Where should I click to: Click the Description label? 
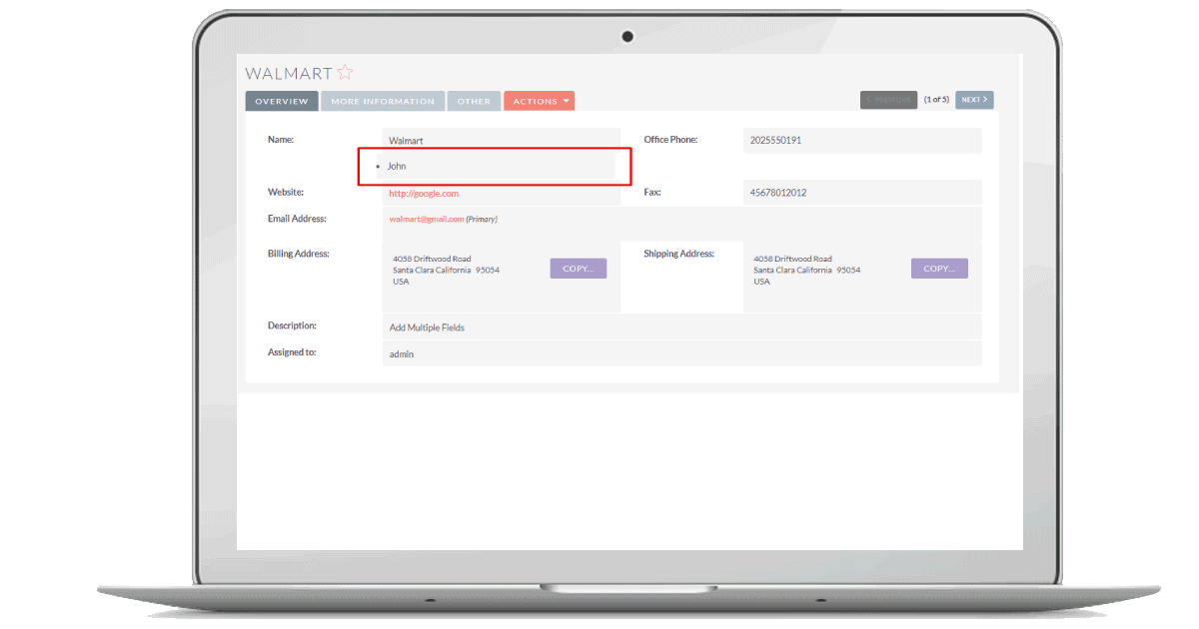[x=292, y=325]
